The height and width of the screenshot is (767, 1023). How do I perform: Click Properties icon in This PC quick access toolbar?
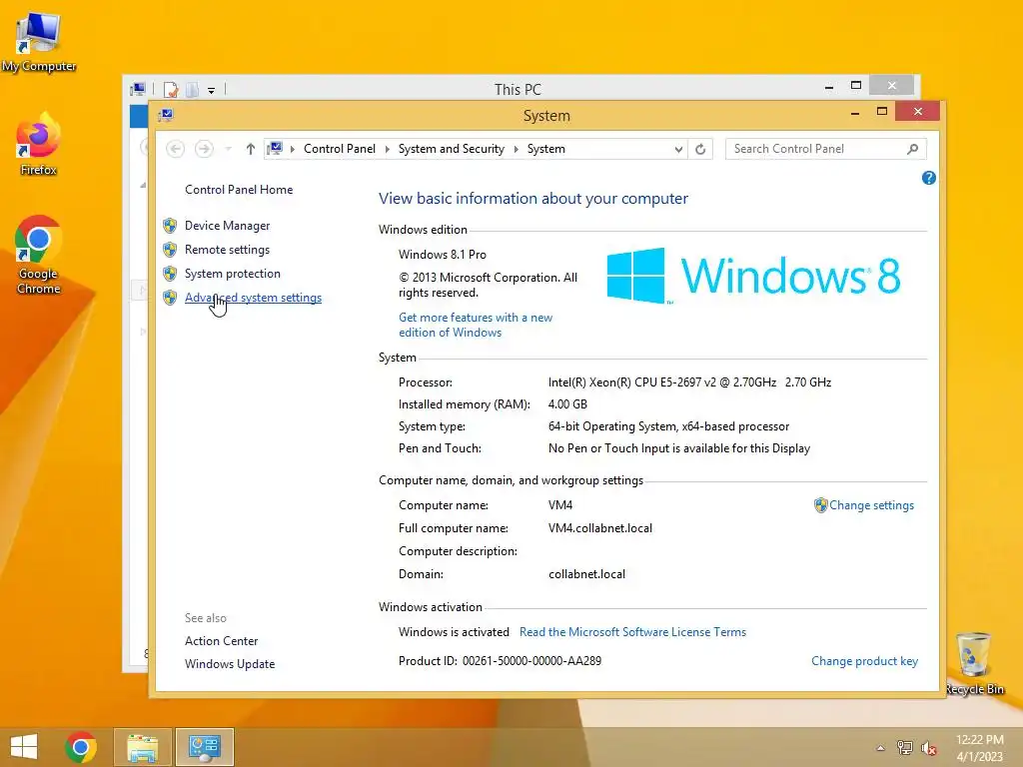[171, 90]
